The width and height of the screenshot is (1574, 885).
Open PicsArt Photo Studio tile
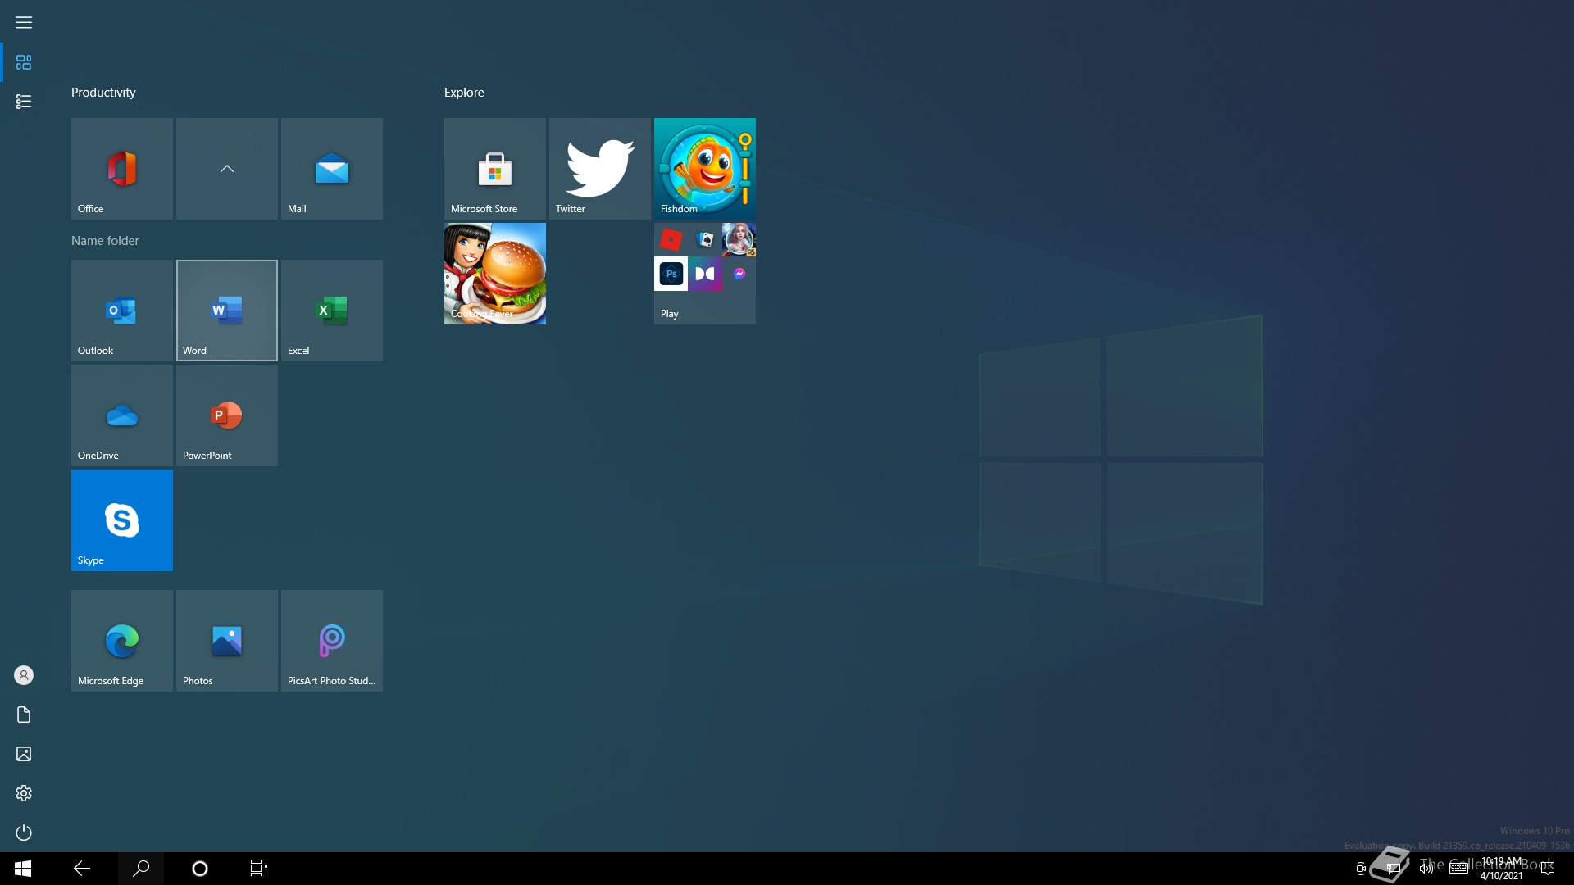tap(331, 641)
